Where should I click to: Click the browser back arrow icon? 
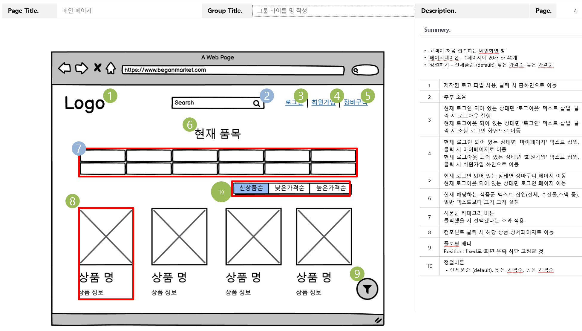(x=65, y=68)
